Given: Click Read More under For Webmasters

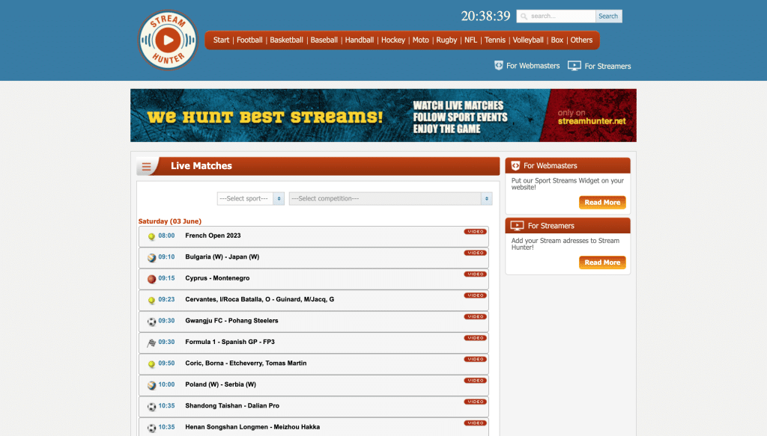Looking at the screenshot, I should tap(601, 203).
